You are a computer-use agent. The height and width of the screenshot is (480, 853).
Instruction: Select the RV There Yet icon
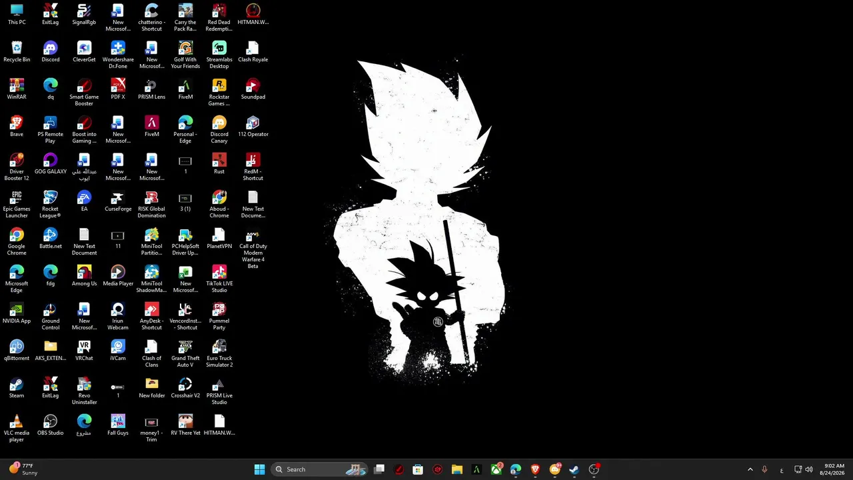tap(185, 425)
